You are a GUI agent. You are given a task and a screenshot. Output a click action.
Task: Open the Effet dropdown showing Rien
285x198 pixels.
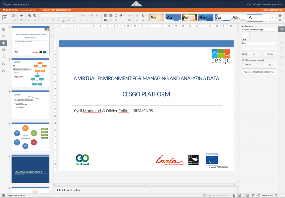coord(259,43)
